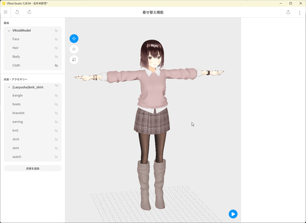Select the shirt row
The image size is (306, 223).
coord(32,139)
